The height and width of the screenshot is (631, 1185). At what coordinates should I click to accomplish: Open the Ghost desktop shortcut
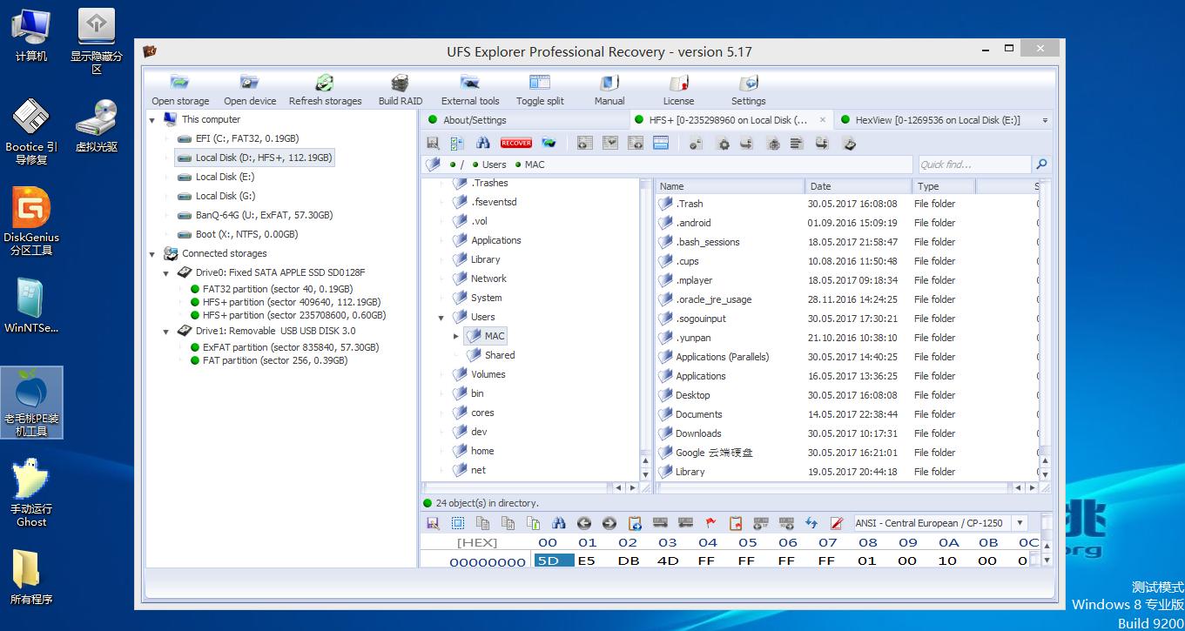point(31,493)
